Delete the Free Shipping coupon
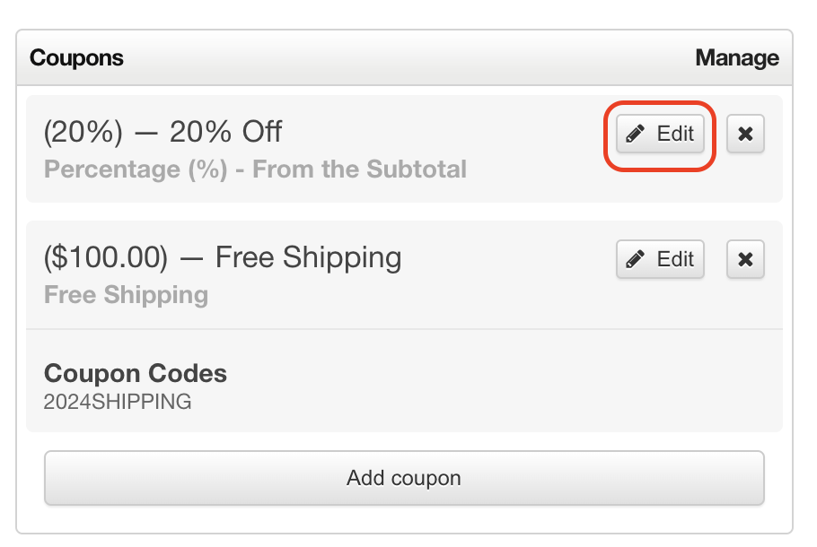 pos(745,259)
